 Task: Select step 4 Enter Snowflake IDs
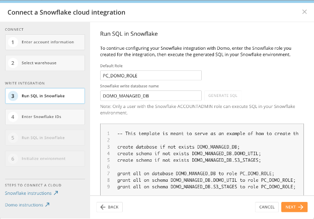[45, 117]
